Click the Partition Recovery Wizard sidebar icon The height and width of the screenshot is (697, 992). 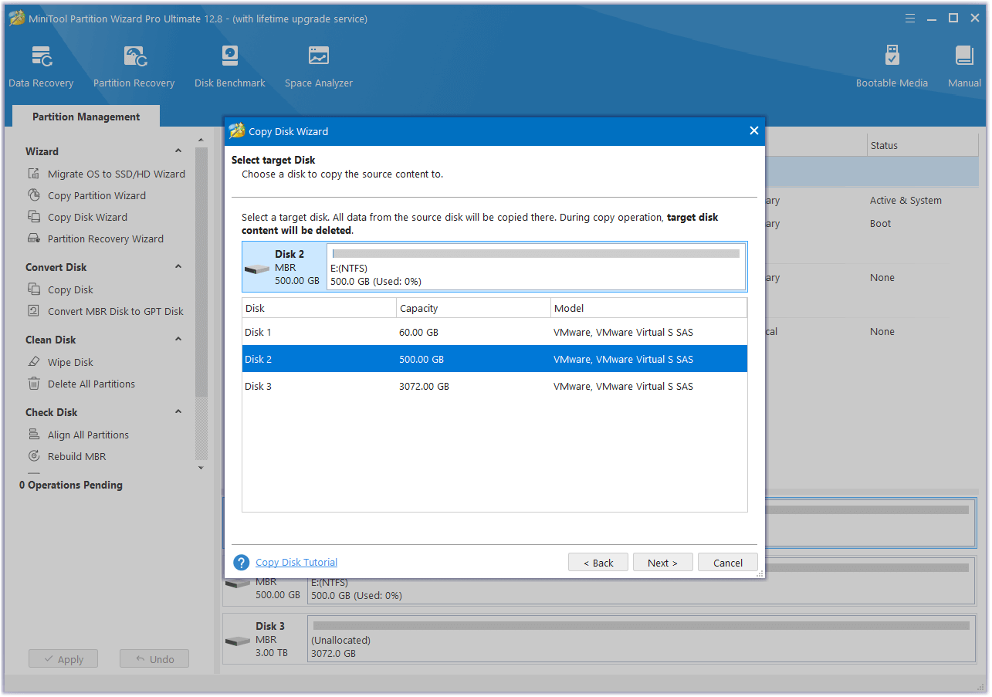tap(34, 239)
